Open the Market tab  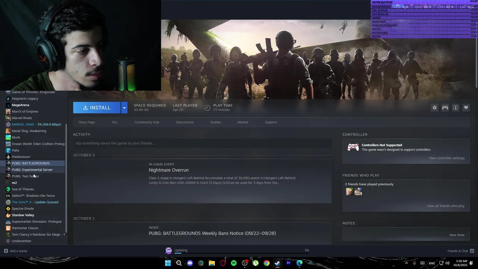coord(243,122)
